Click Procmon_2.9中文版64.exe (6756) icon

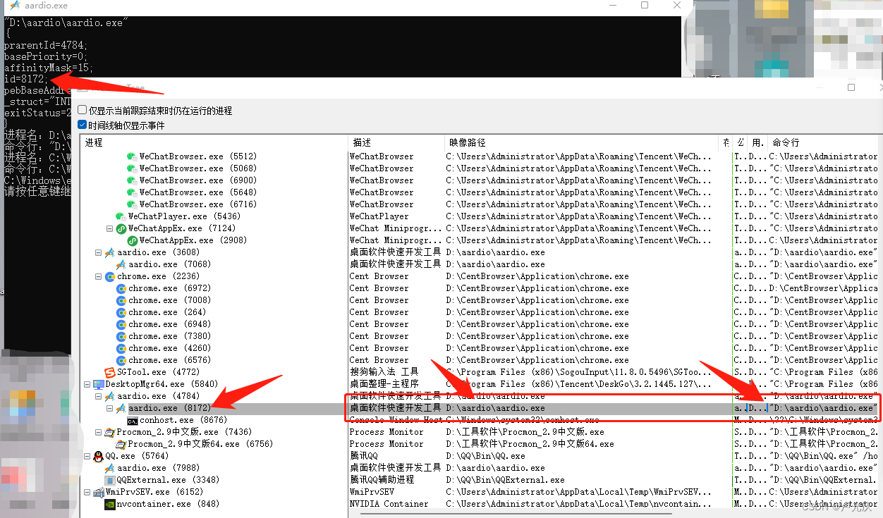pyautogui.click(x=121, y=444)
